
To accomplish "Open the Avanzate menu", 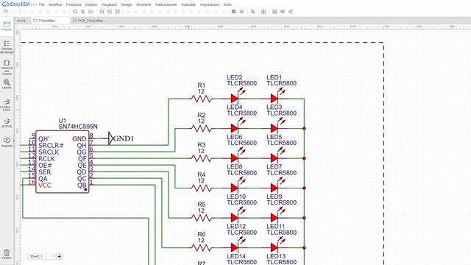I will click(188, 5).
